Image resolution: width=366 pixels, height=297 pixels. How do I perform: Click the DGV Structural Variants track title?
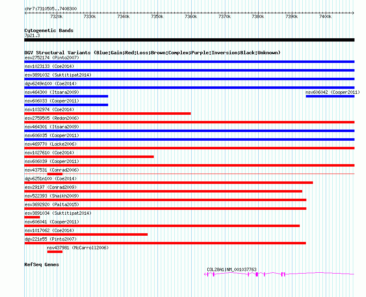[x=152, y=53]
